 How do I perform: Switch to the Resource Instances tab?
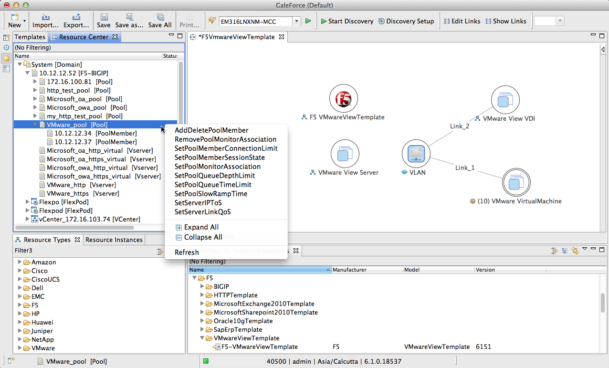pyautogui.click(x=114, y=240)
